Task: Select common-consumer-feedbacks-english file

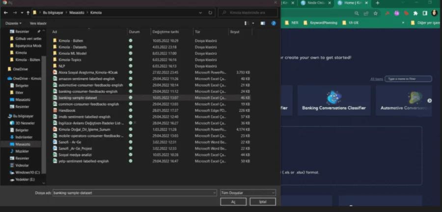Action: click(88, 104)
